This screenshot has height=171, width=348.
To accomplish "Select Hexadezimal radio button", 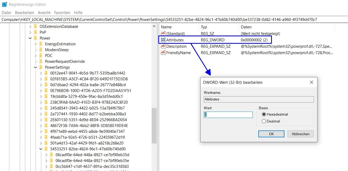I will [x=264, y=115].
